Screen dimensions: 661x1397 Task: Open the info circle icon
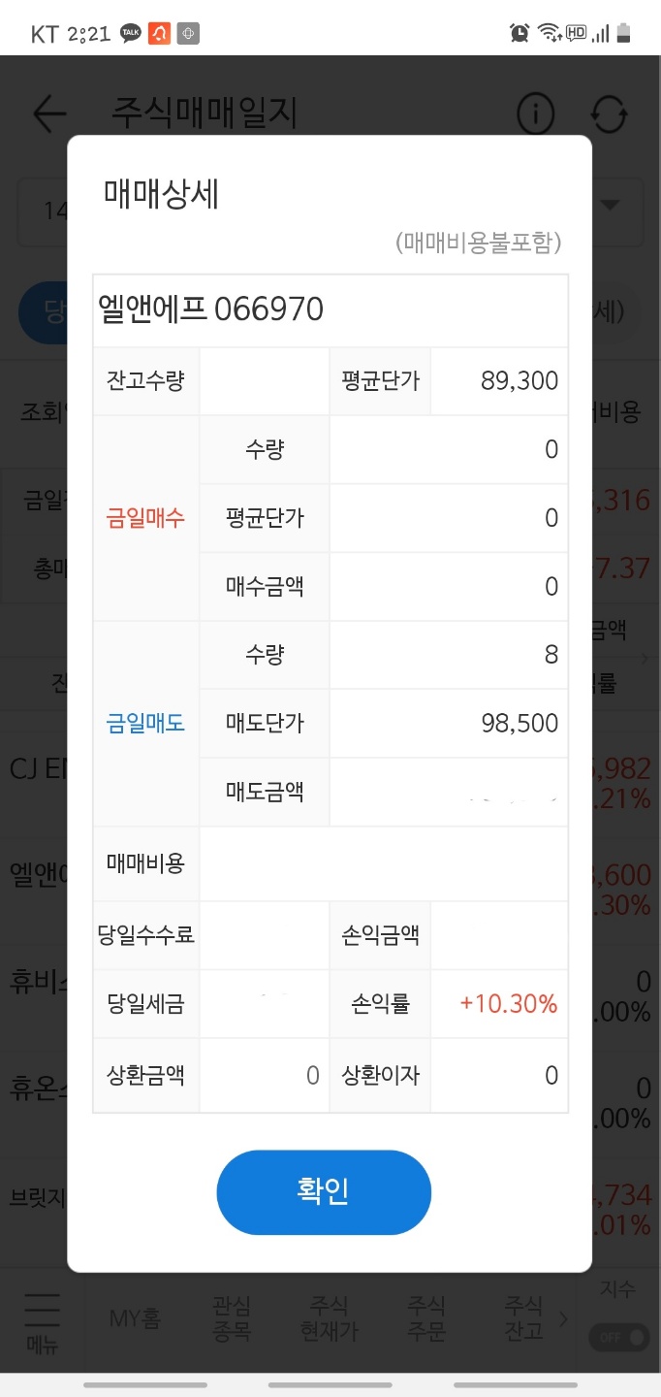point(535,114)
